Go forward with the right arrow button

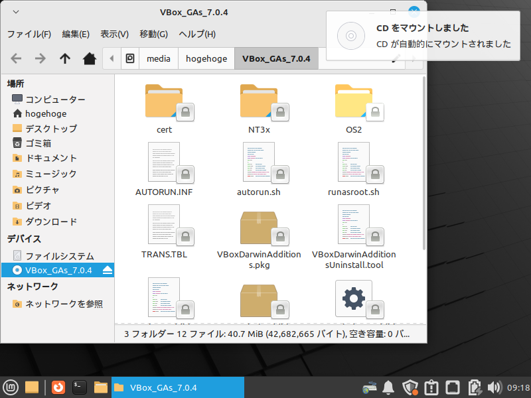coord(40,58)
